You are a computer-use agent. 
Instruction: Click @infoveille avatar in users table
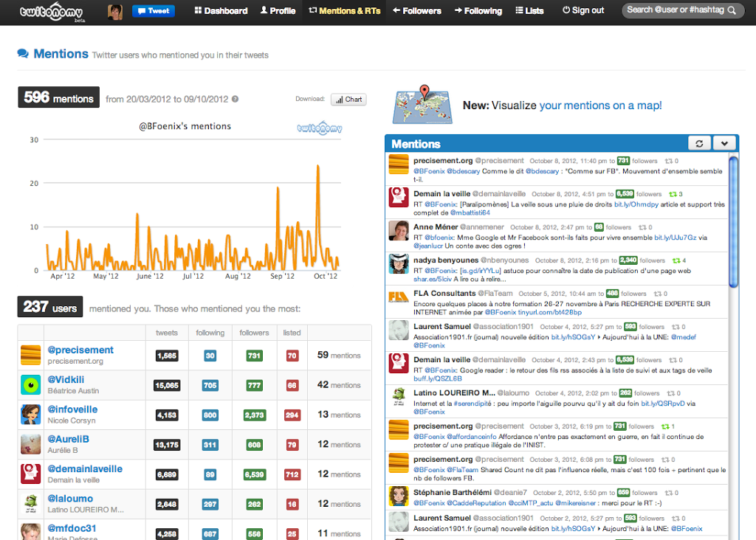click(x=31, y=415)
